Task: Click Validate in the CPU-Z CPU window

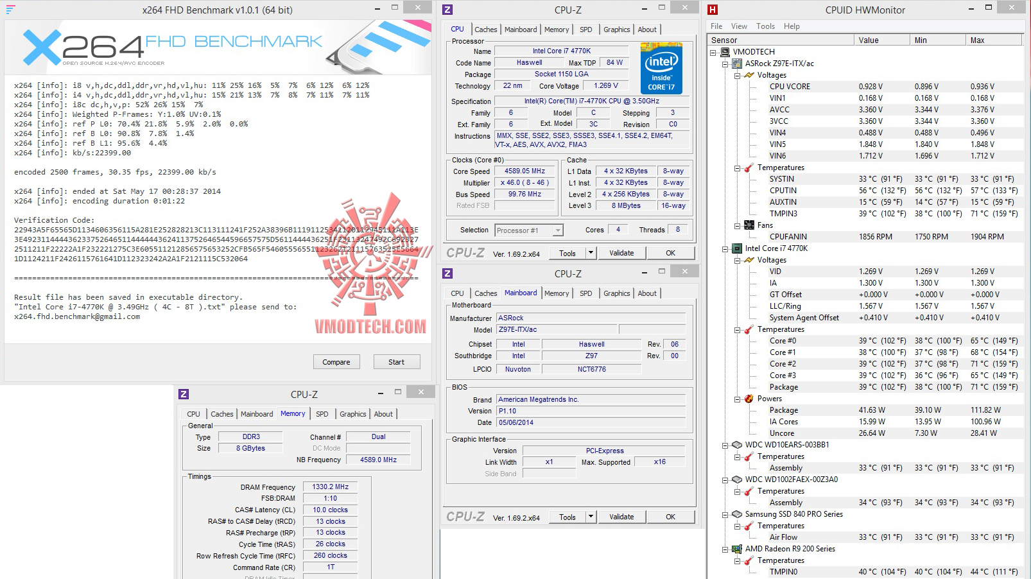Action: coord(621,253)
